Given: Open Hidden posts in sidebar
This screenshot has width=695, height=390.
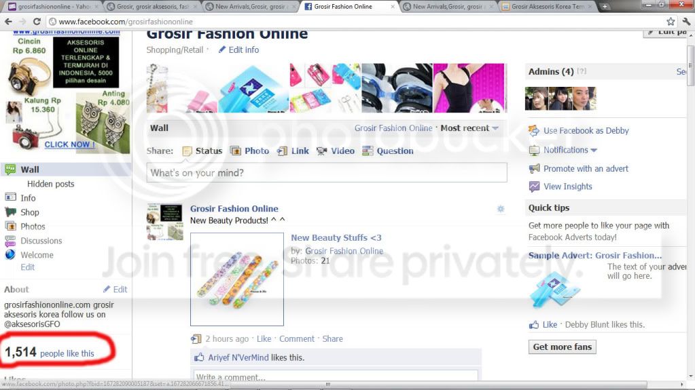Looking at the screenshot, I should click(50, 184).
